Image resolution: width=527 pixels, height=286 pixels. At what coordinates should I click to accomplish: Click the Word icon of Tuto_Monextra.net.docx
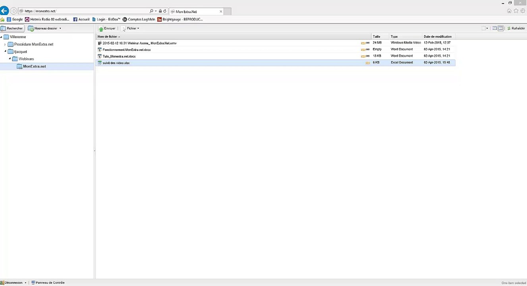point(100,56)
